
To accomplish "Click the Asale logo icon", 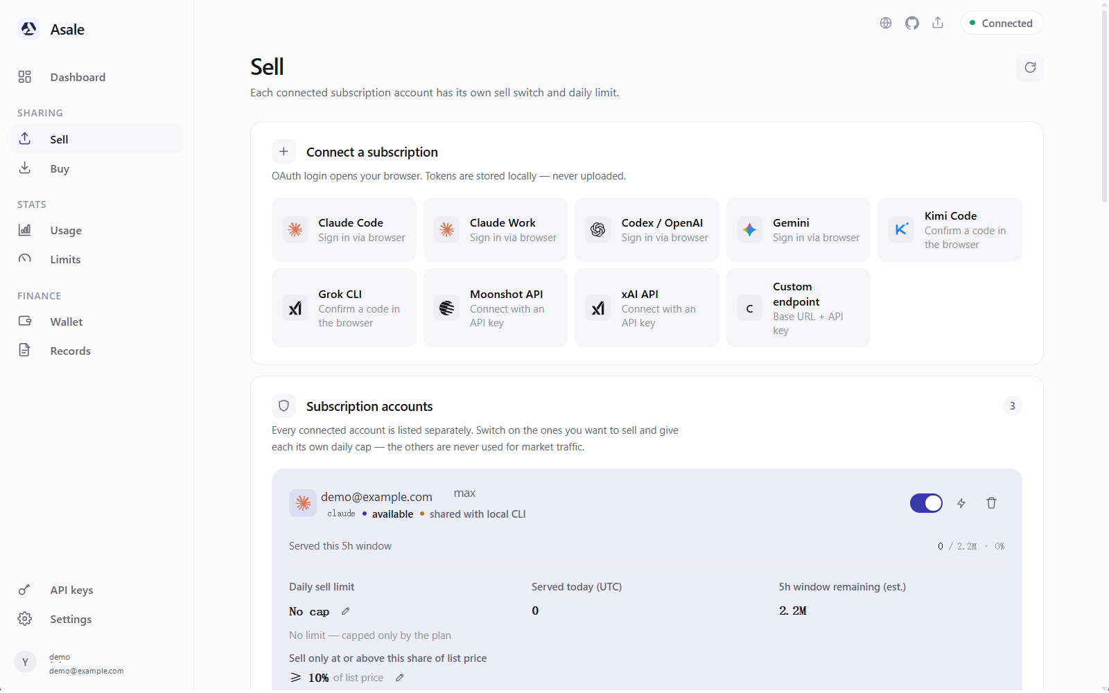I will point(28,29).
